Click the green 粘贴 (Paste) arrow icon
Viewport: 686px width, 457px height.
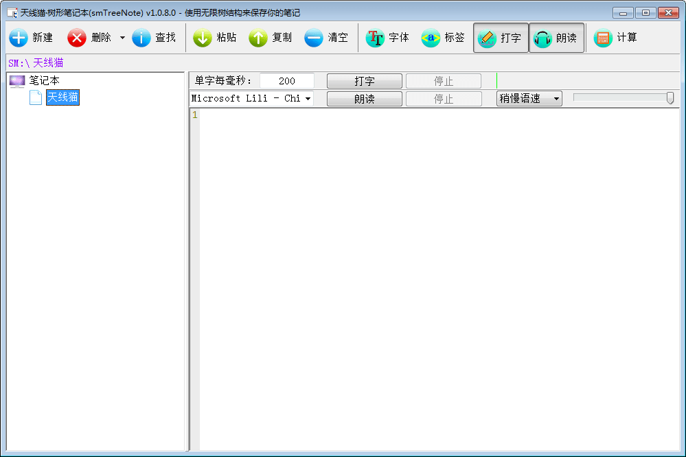click(202, 38)
